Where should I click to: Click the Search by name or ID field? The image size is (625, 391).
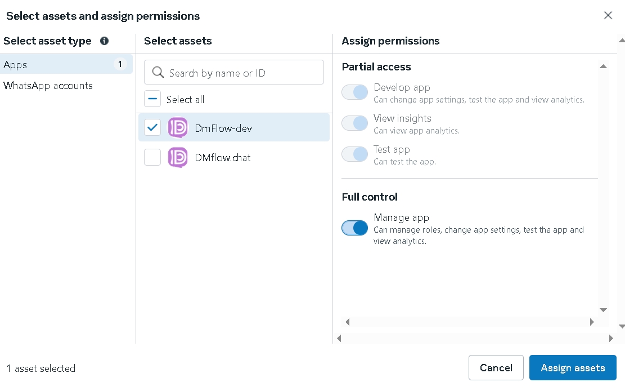(242, 73)
